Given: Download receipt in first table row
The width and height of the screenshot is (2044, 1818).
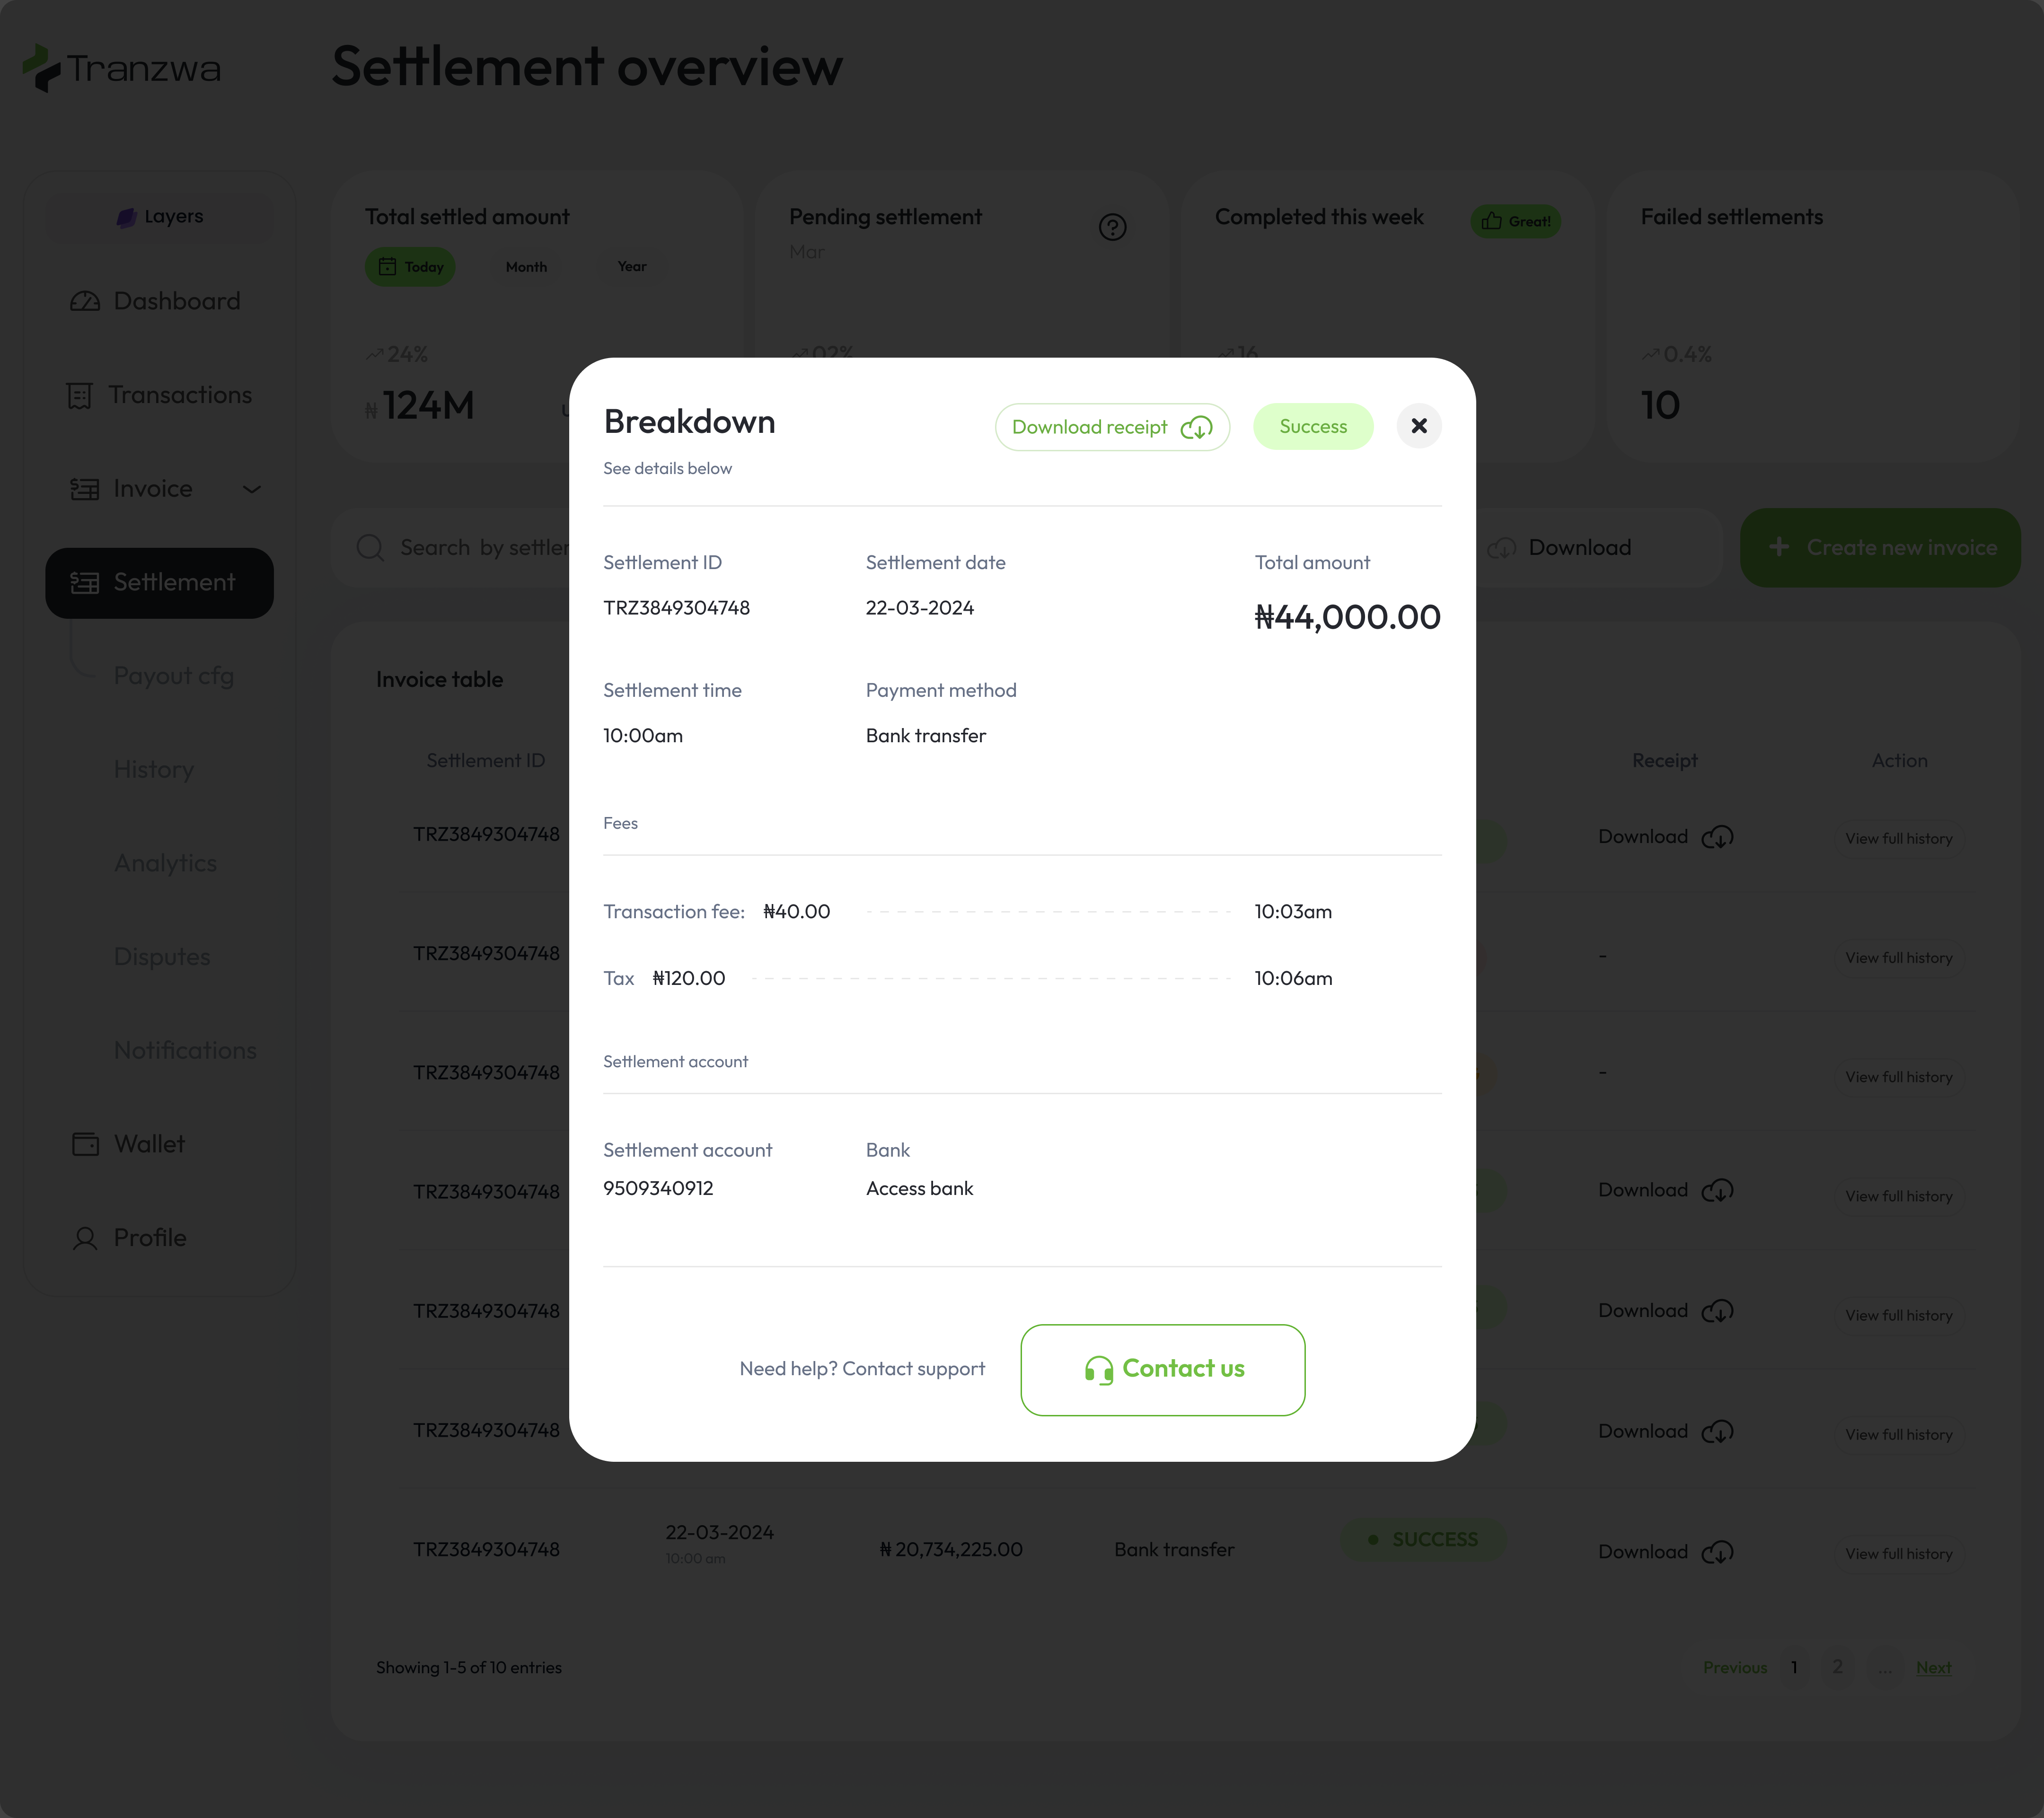Looking at the screenshot, I should 1666,837.
